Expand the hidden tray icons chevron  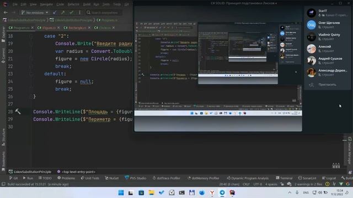point(290,193)
